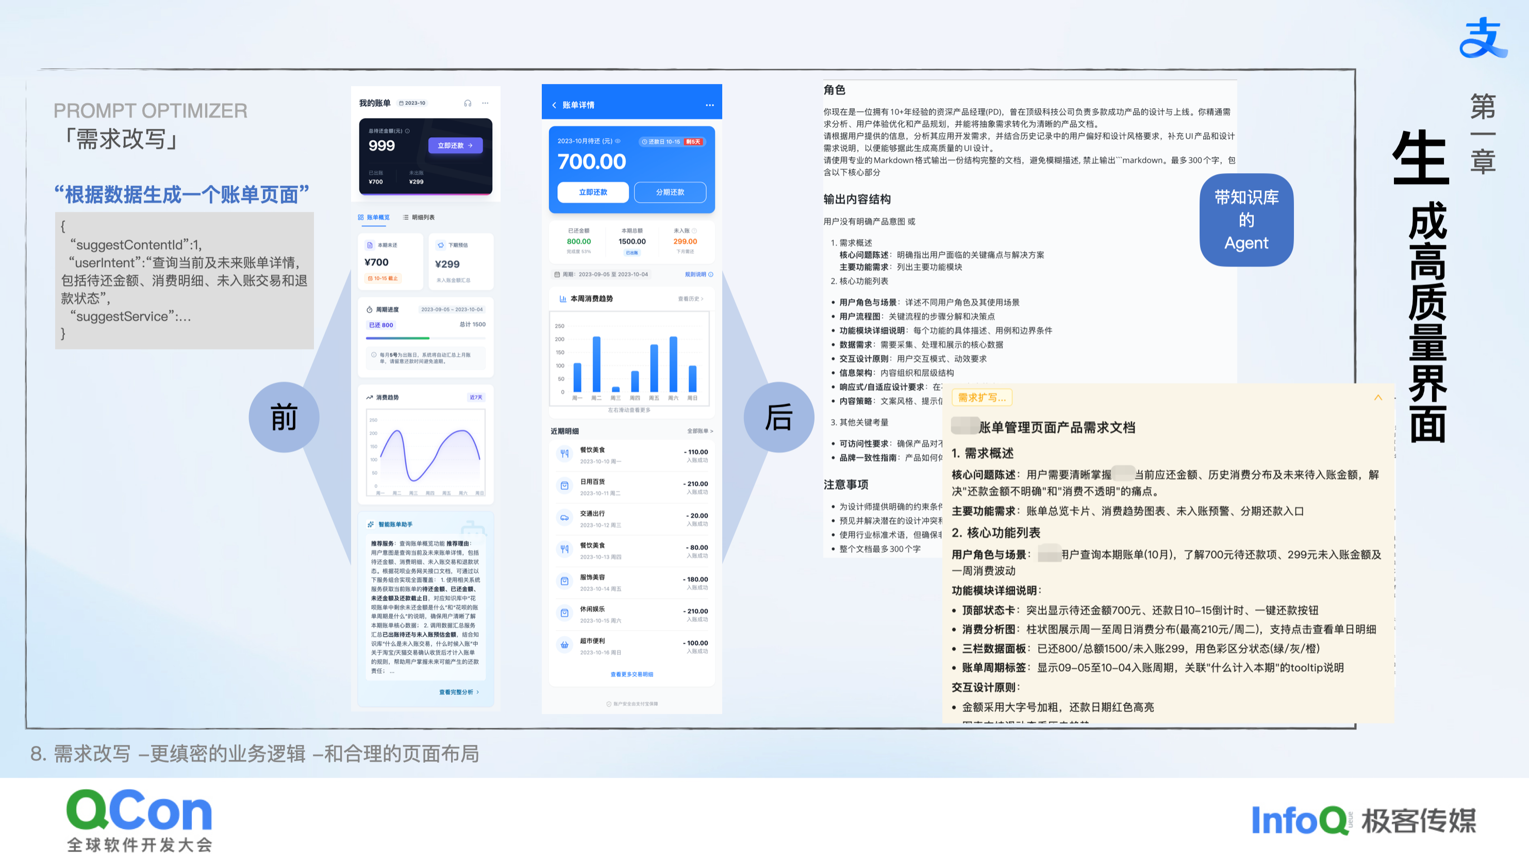
Task: Select the 超市便利 transaction title
Action: [592, 641]
